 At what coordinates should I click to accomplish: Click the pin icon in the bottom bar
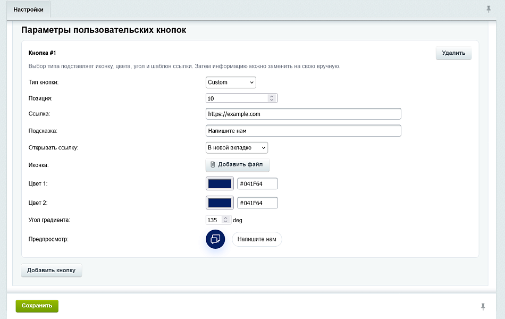pyautogui.click(x=483, y=307)
